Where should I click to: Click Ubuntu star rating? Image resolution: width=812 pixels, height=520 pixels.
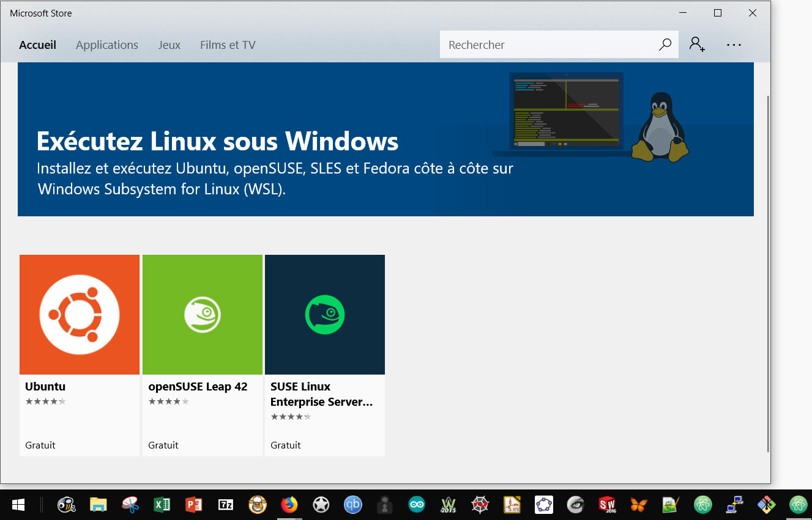(45, 401)
